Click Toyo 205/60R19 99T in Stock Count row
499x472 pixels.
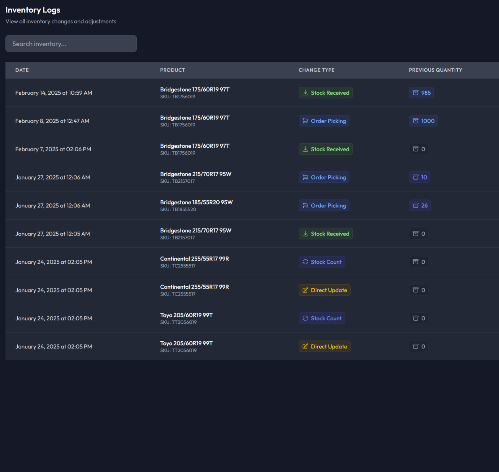coord(186,315)
